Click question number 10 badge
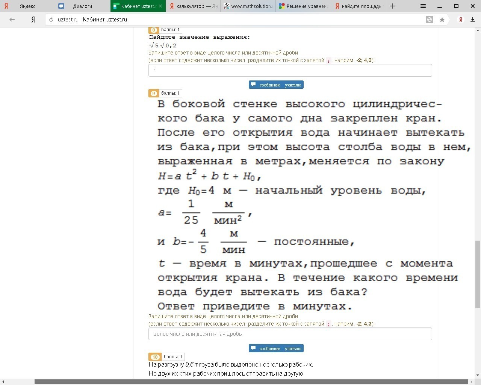Screen dimensions: 481x385 coord(155,357)
